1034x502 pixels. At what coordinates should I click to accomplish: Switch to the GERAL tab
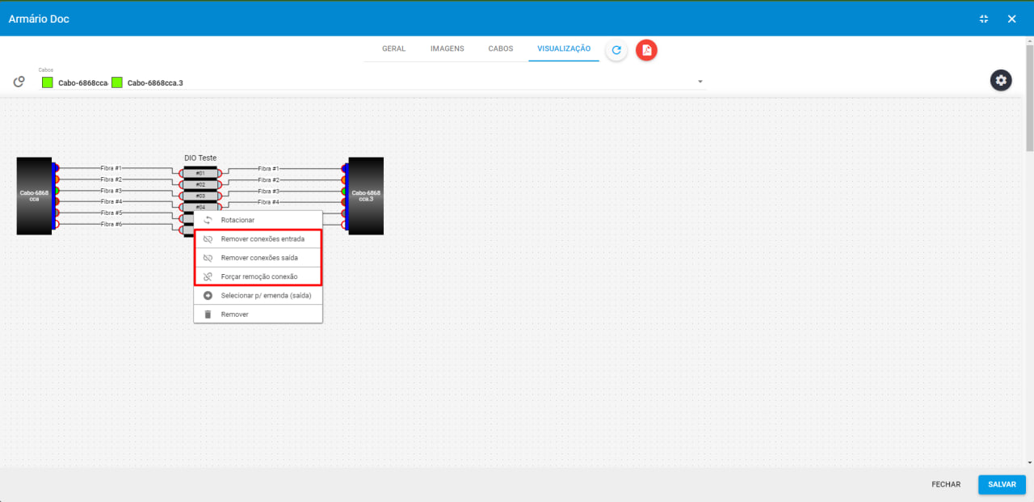(x=393, y=49)
